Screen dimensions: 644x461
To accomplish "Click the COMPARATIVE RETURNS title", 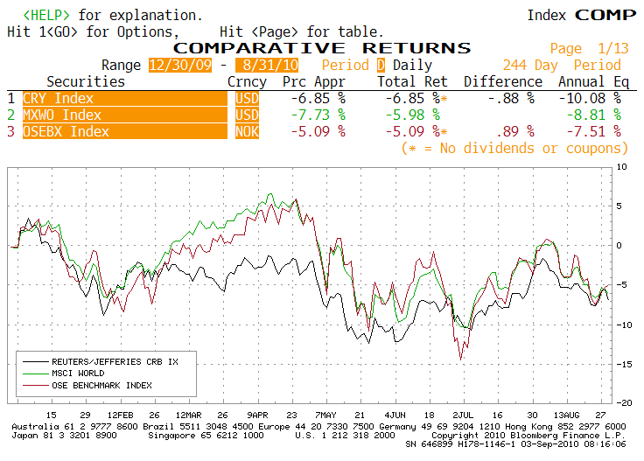I will coord(322,48).
